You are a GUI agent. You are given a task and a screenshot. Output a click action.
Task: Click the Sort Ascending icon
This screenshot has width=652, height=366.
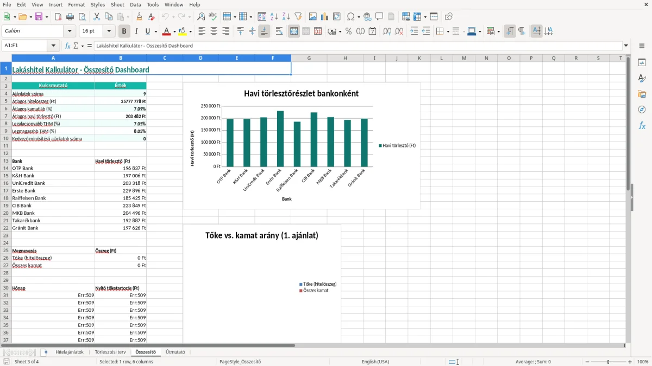point(274,17)
